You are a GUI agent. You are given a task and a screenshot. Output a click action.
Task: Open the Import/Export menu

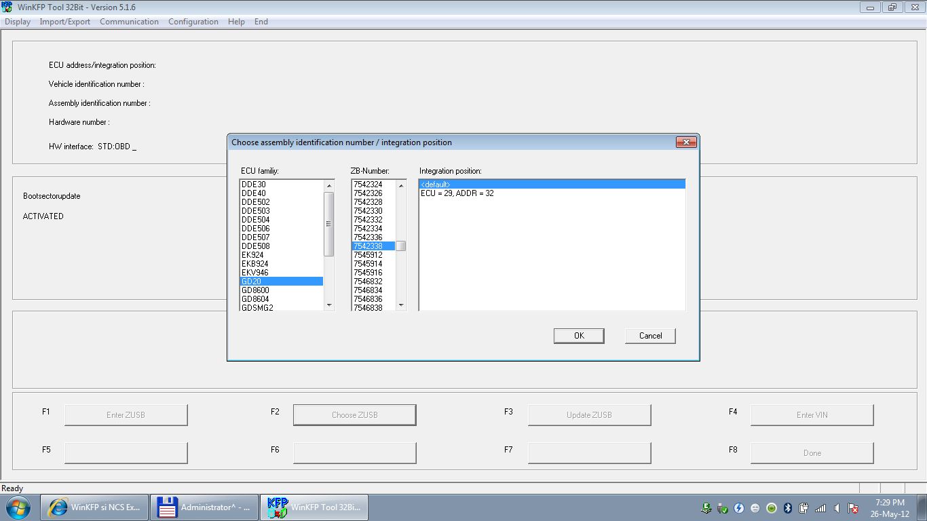[65, 22]
